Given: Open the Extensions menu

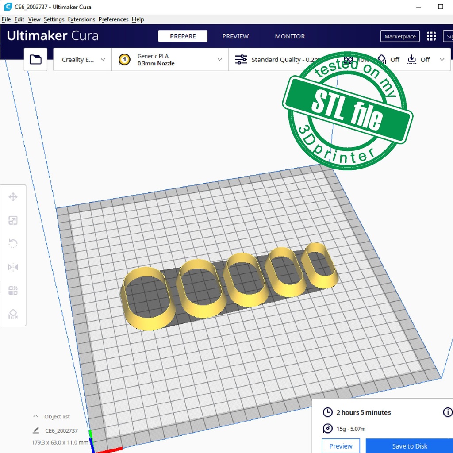Looking at the screenshot, I should 81,19.
